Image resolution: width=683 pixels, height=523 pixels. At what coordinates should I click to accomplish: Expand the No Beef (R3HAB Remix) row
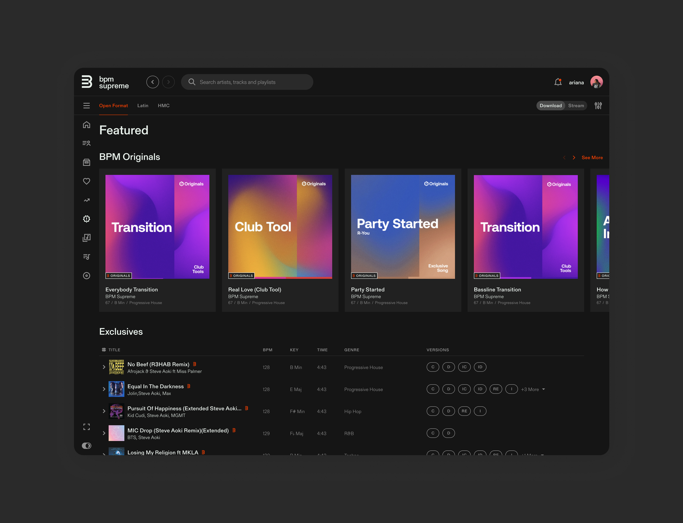coord(104,367)
